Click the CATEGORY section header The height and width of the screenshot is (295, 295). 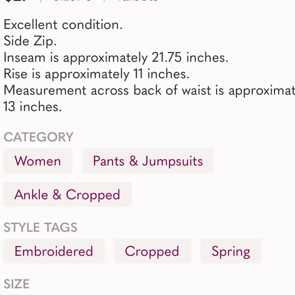coord(38,137)
